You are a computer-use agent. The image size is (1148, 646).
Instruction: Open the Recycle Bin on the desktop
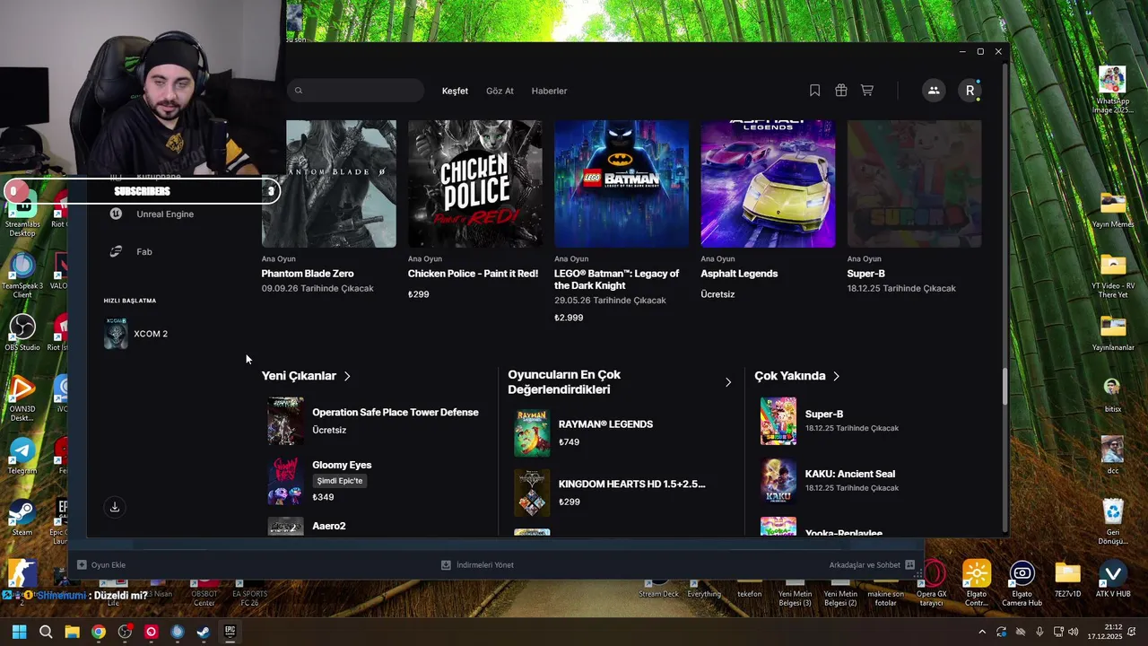pos(1113,520)
